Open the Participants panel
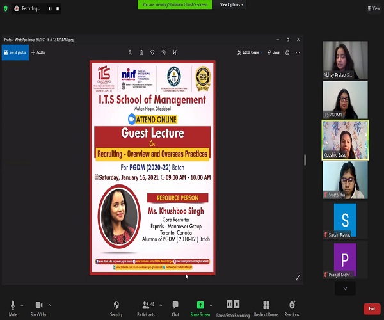The image size is (384, 320). coord(146,308)
